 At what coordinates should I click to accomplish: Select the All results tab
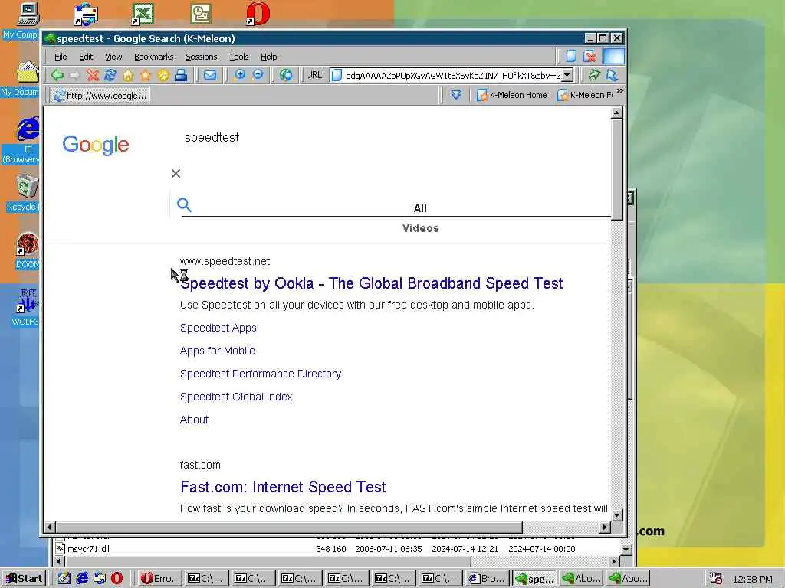[x=420, y=208]
